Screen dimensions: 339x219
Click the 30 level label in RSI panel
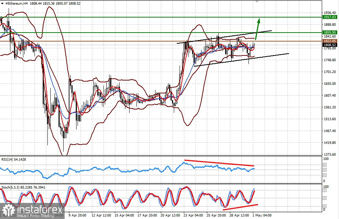(325, 175)
